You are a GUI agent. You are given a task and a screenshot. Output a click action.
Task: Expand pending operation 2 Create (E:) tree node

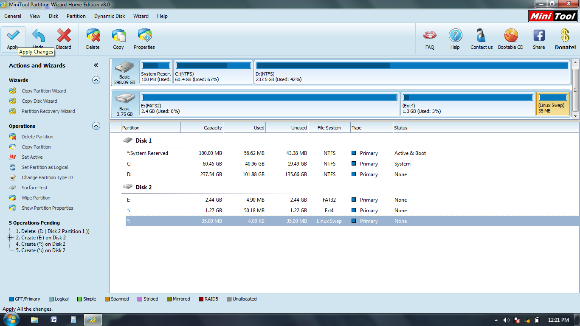pos(9,238)
